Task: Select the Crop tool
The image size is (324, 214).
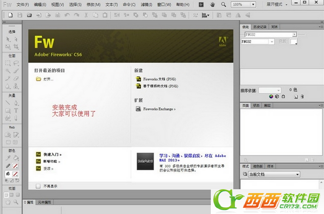Action: (x=16, y=47)
